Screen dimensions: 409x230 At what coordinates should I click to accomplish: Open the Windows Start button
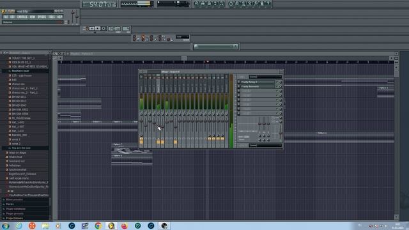6,226
